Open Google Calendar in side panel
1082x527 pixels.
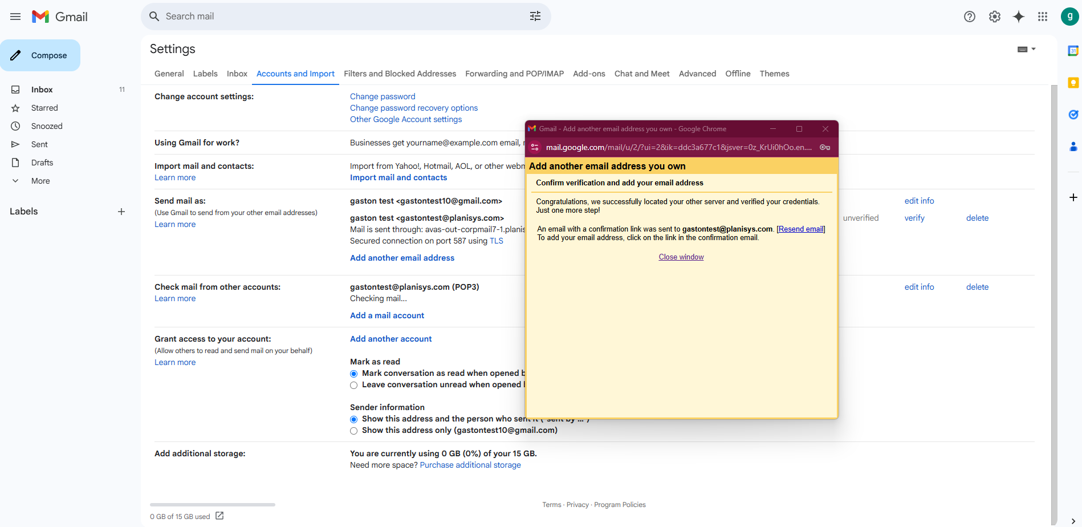(x=1073, y=51)
